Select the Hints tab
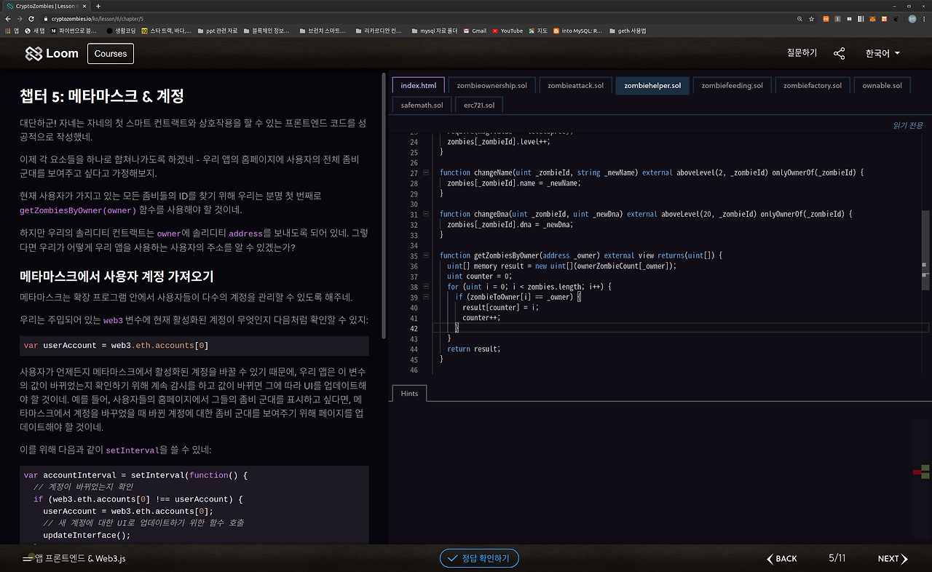The image size is (932, 572). pos(409,393)
